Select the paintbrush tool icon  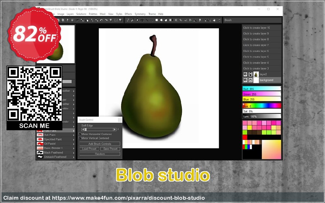tap(128, 20)
